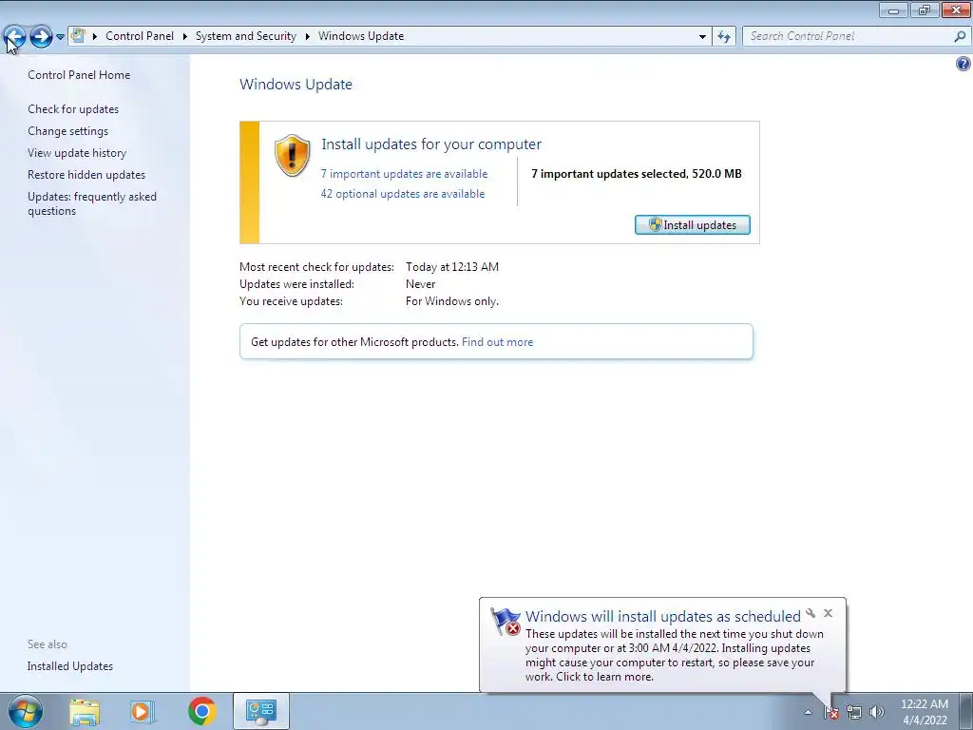The width and height of the screenshot is (973, 730).
Task: Open Help with the question mark icon
Action: [x=963, y=64]
